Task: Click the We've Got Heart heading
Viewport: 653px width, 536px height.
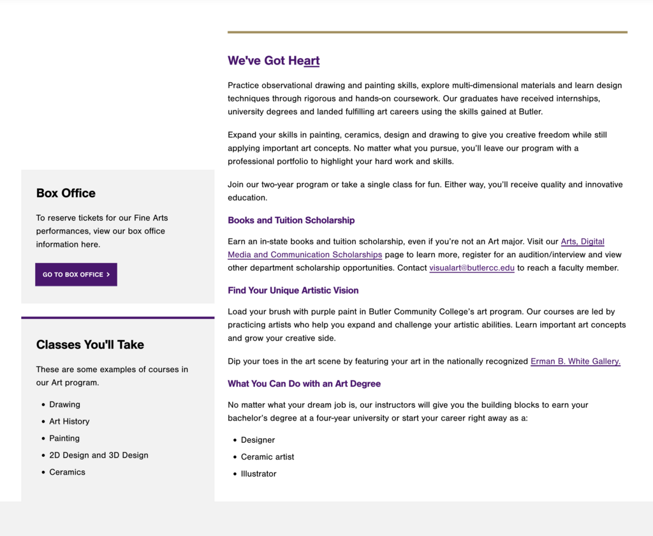Action: pos(274,61)
